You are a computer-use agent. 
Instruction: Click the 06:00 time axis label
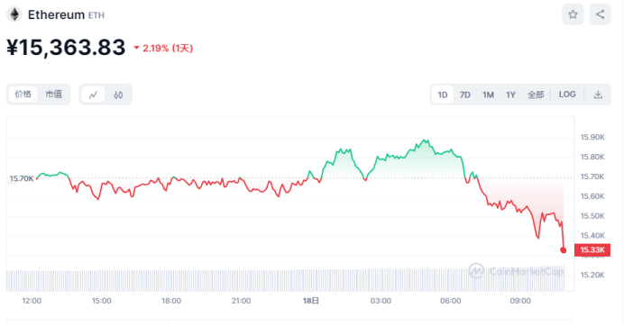[451, 301]
